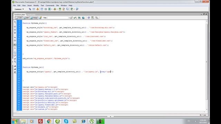Insert a Server-Side Include

64,9
